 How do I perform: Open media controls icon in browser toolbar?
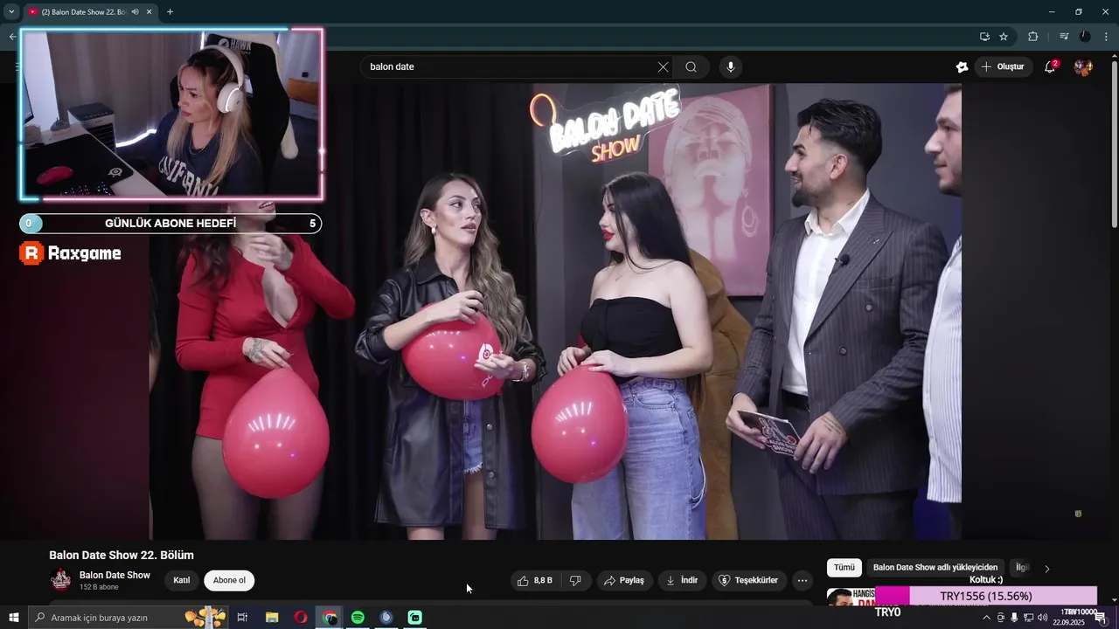point(1064,36)
